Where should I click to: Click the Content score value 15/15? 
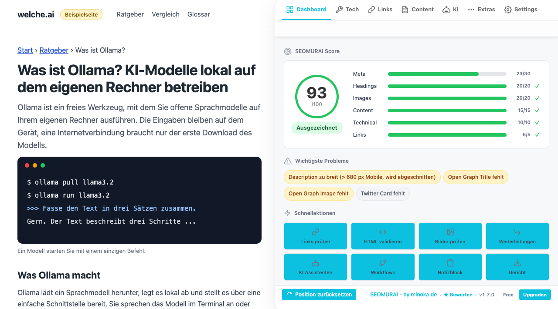click(x=524, y=111)
